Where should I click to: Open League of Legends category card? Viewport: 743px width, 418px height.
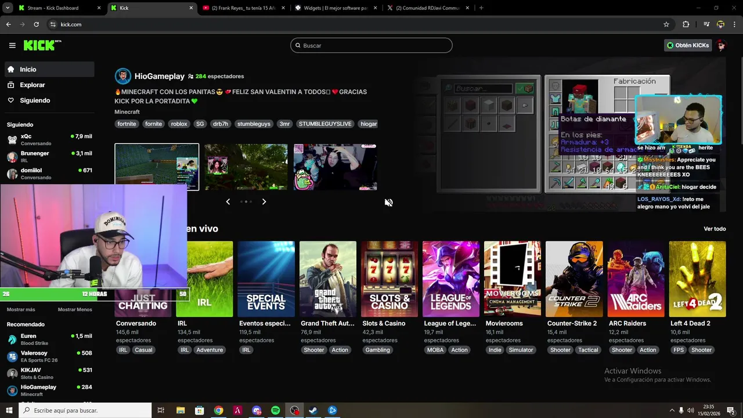[451, 279]
